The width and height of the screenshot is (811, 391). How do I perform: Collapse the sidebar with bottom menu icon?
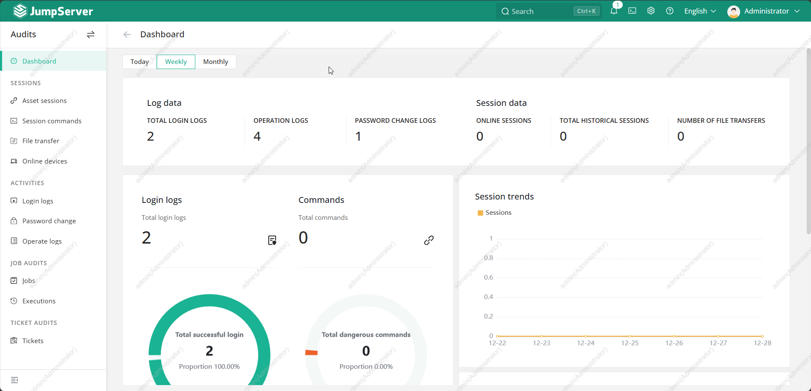14,380
